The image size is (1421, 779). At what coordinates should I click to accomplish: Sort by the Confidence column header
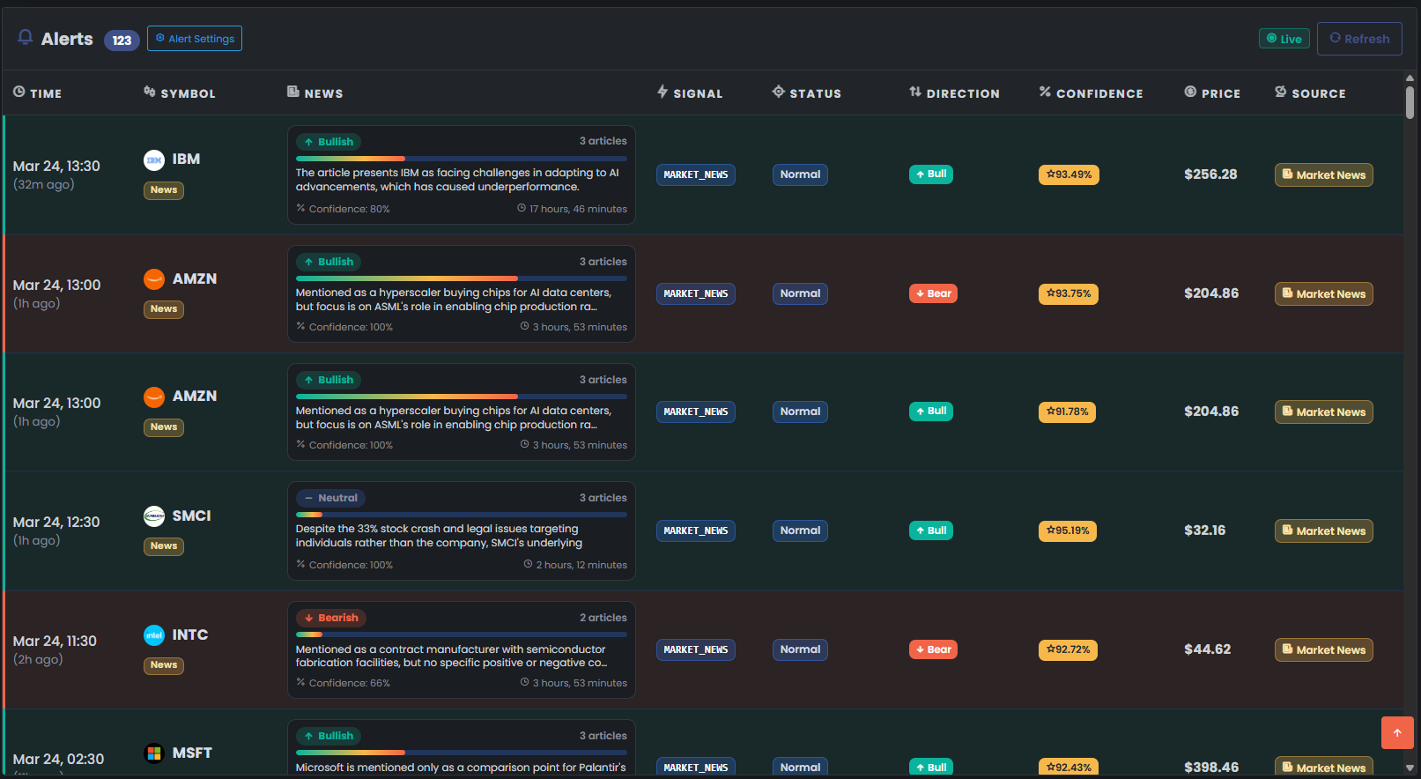(x=1091, y=93)
